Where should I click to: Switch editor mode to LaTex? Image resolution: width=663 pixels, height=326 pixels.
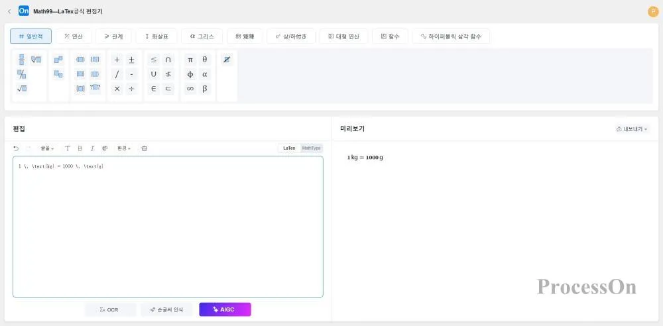[x=289, y=148]
